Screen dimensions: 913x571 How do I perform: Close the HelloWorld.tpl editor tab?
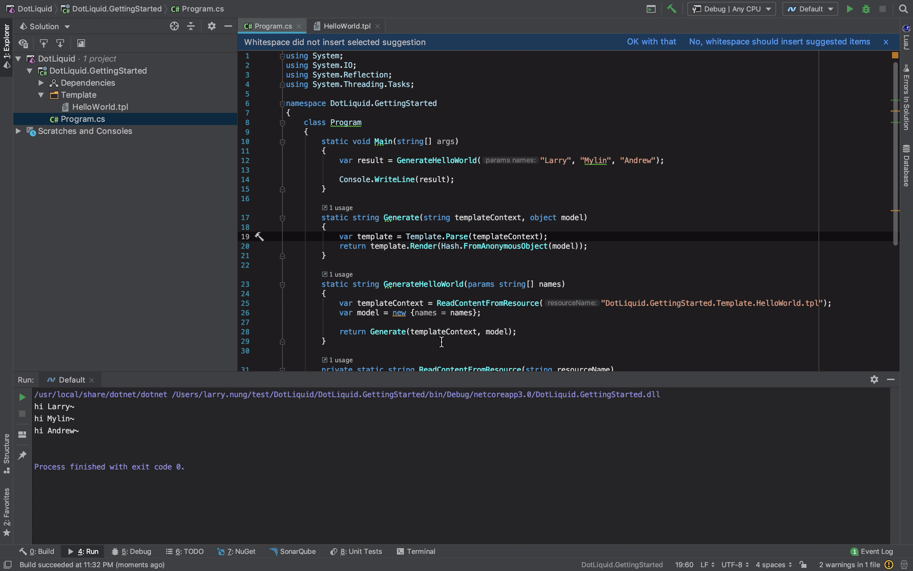click(x=378, y=26)
